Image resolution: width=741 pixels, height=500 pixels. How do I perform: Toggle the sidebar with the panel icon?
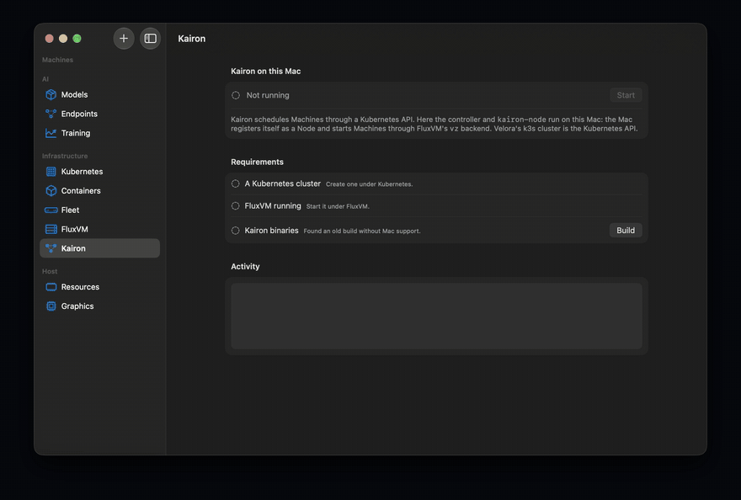coord(150,38)
